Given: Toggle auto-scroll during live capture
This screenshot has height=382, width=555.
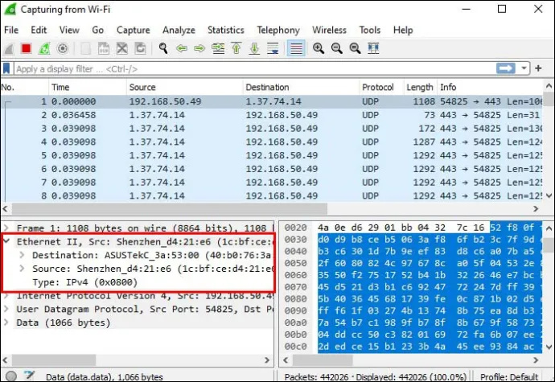Looking at the screenshot, I should 273,48.
